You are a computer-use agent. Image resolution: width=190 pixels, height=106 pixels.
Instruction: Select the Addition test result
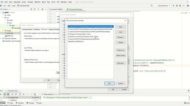[13, 100]
